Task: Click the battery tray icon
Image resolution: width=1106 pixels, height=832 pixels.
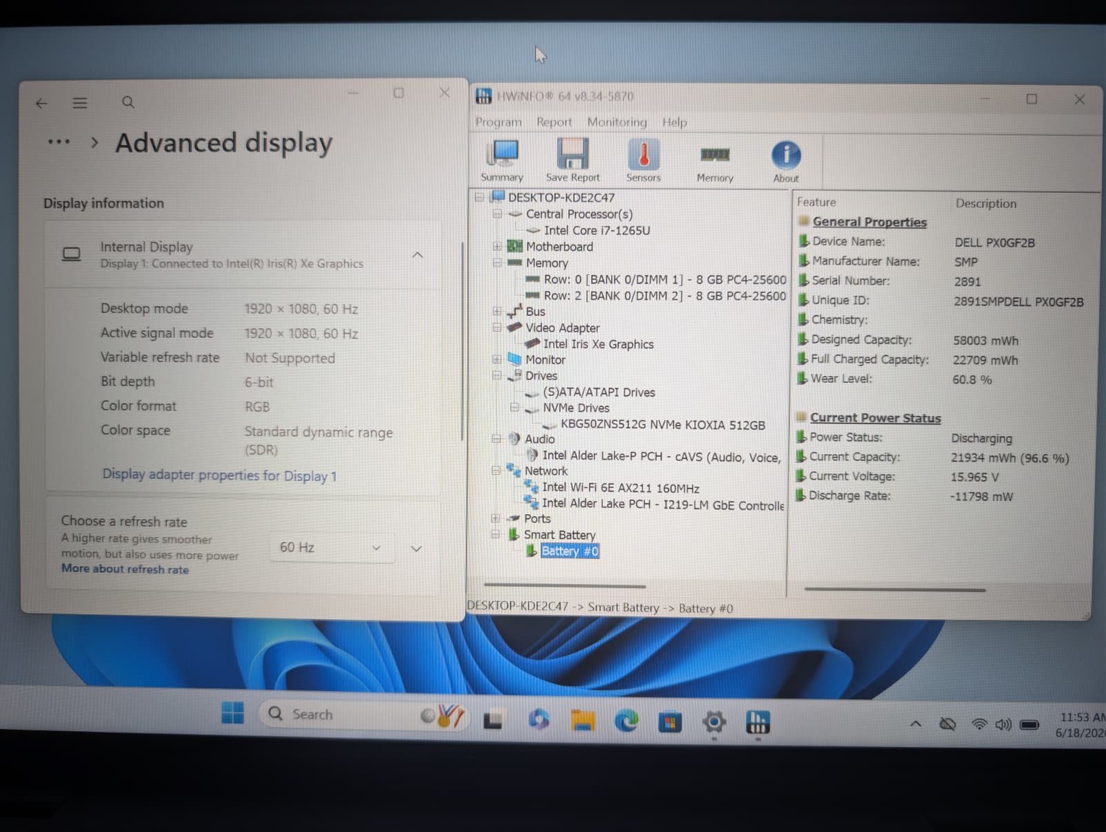Action: (1029, 725)
